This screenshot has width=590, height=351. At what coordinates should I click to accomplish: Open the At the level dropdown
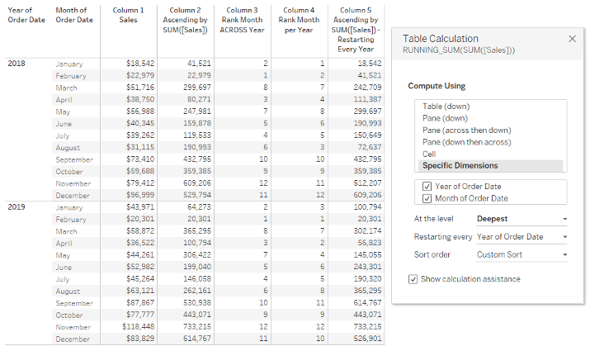(x=522, y=219)
